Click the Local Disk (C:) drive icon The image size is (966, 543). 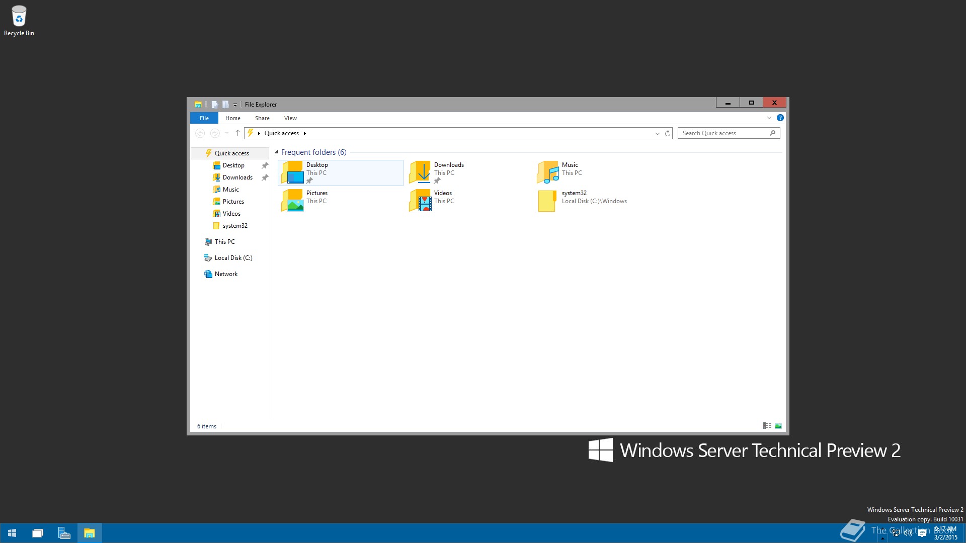click(x=208, y=258)
